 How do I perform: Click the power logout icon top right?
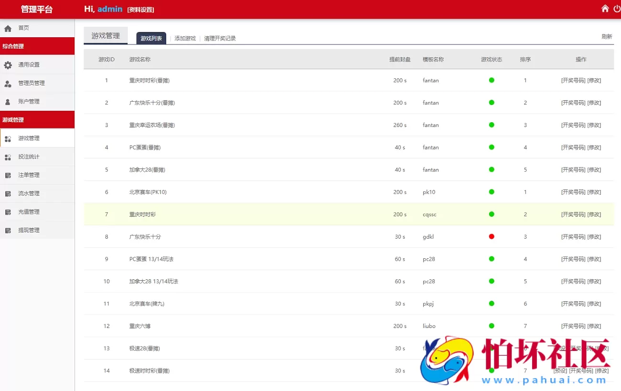[617, 8]
